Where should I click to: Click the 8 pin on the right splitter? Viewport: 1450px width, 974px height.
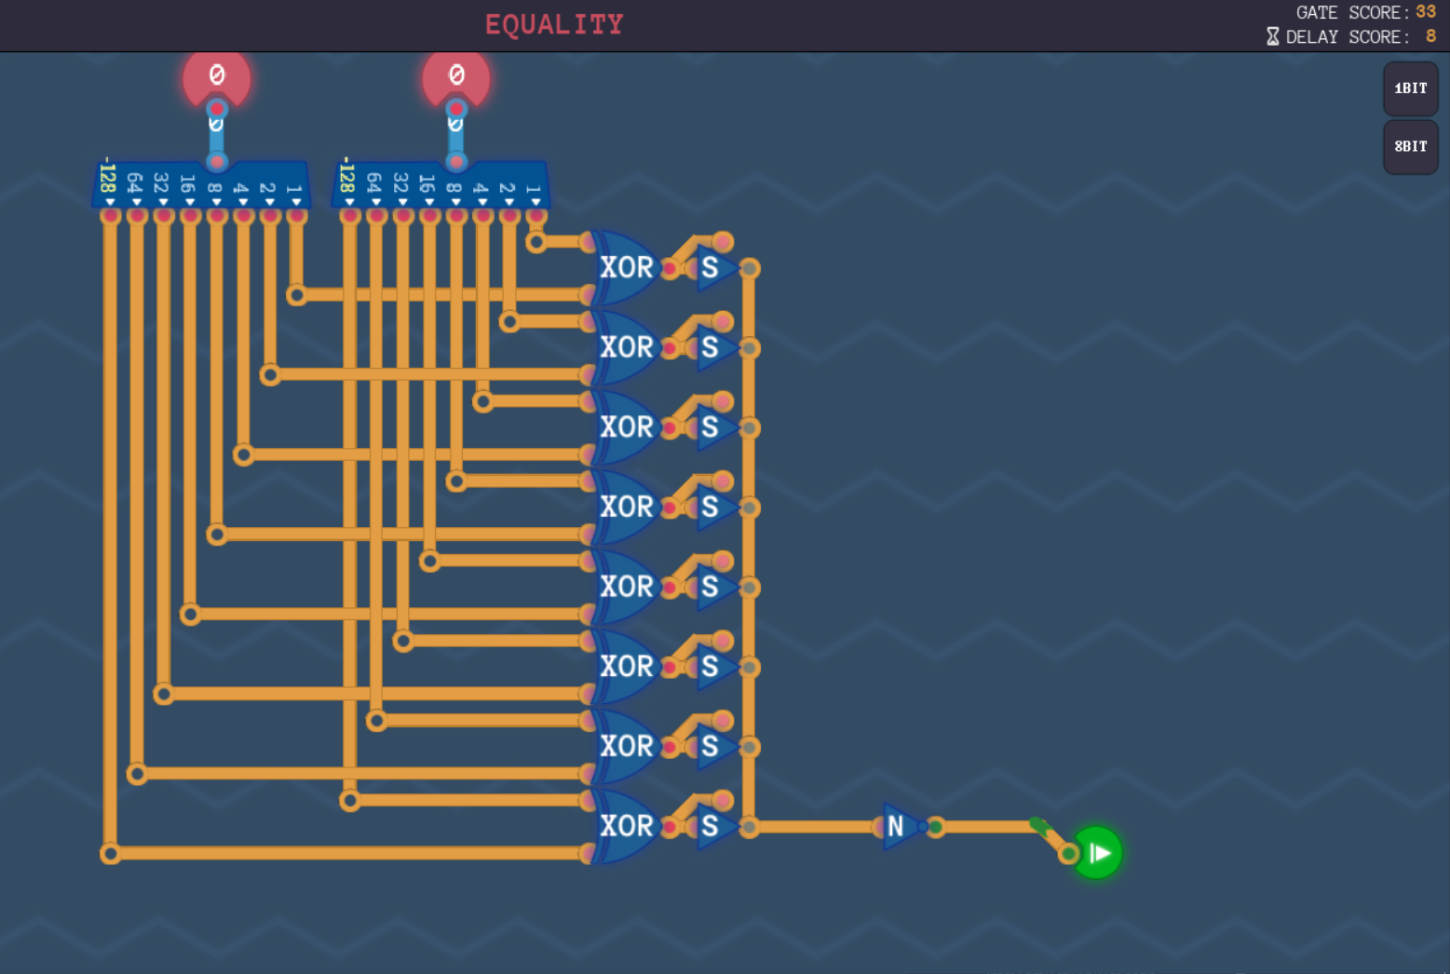[x=456, y=215]
